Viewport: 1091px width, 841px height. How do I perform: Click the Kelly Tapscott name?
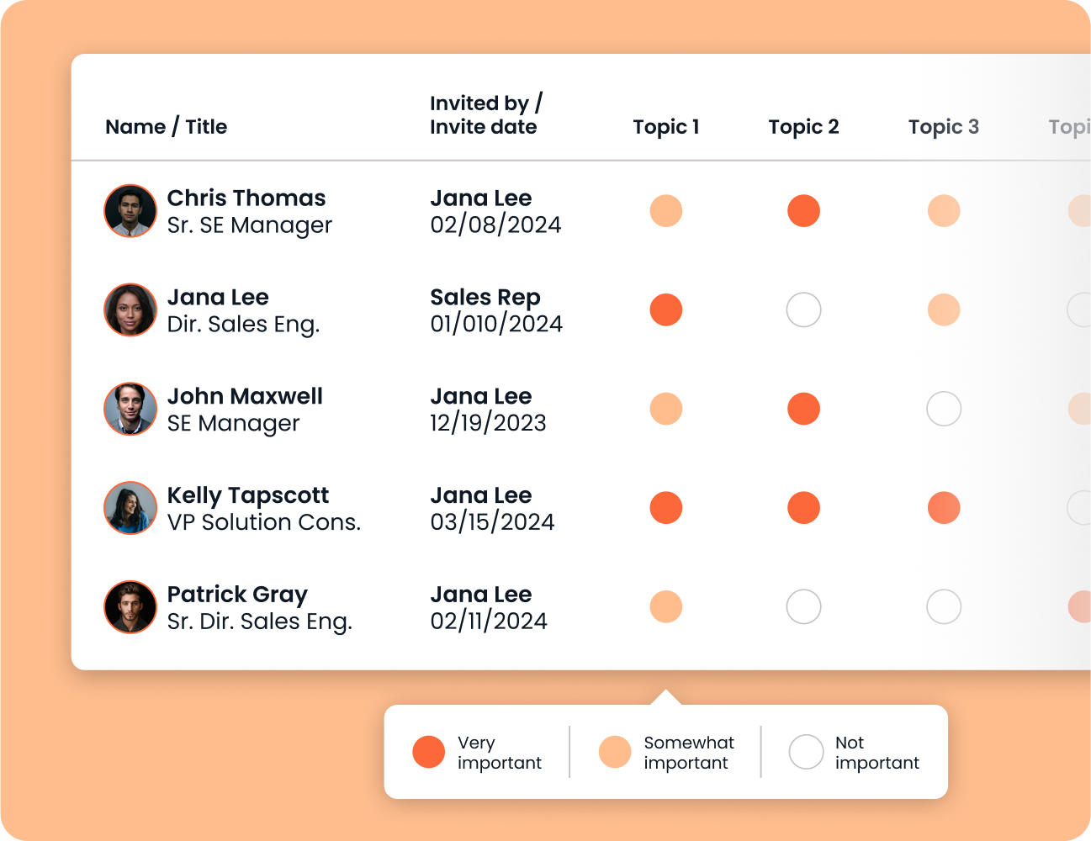pyautogui.click(x=248, y=495)
